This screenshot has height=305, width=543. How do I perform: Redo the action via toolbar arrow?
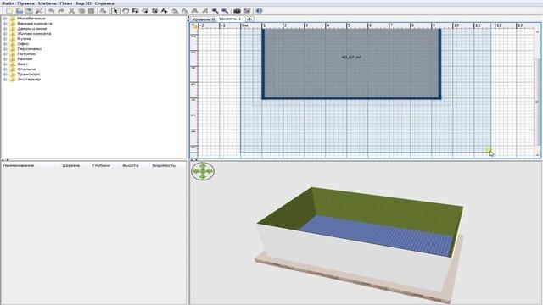pos(61,11)
